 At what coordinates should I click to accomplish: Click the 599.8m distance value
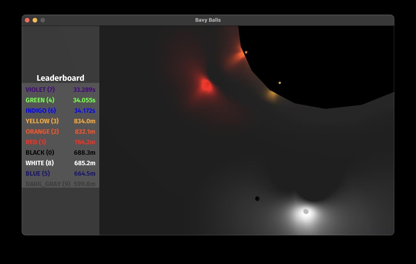tap(85, 184)
